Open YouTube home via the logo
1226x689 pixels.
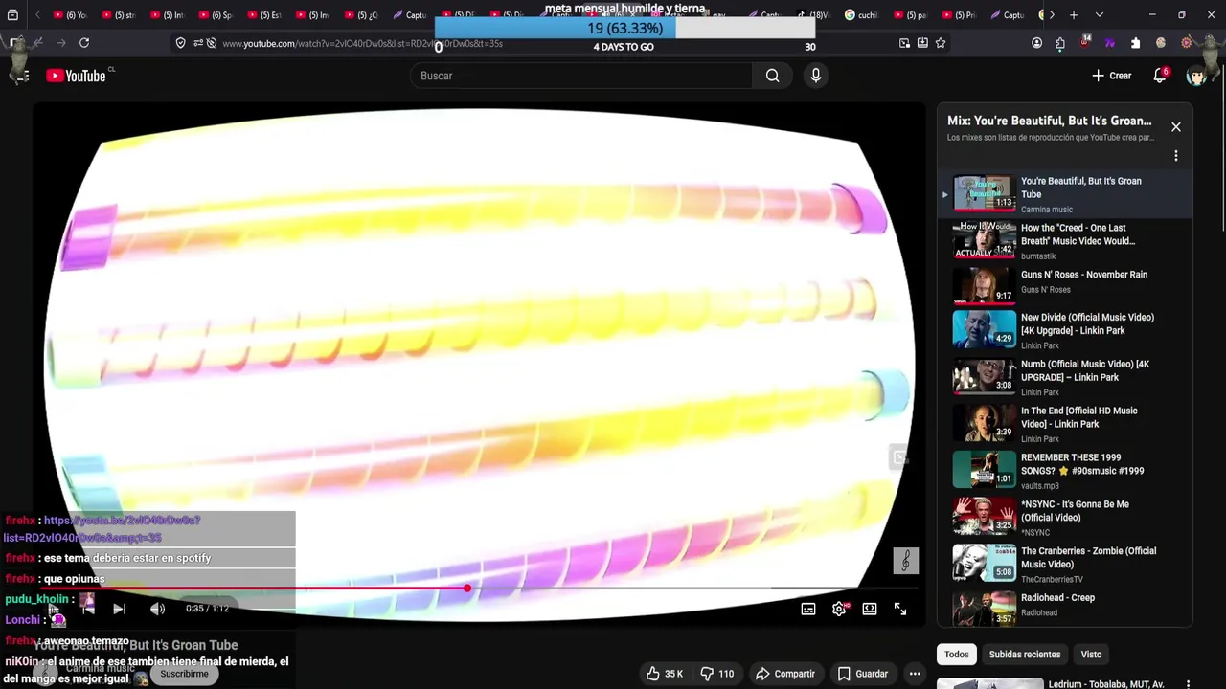[x=76, y=76]
